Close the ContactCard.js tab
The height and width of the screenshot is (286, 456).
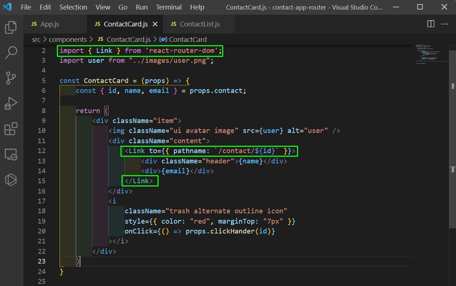point(155,24)
